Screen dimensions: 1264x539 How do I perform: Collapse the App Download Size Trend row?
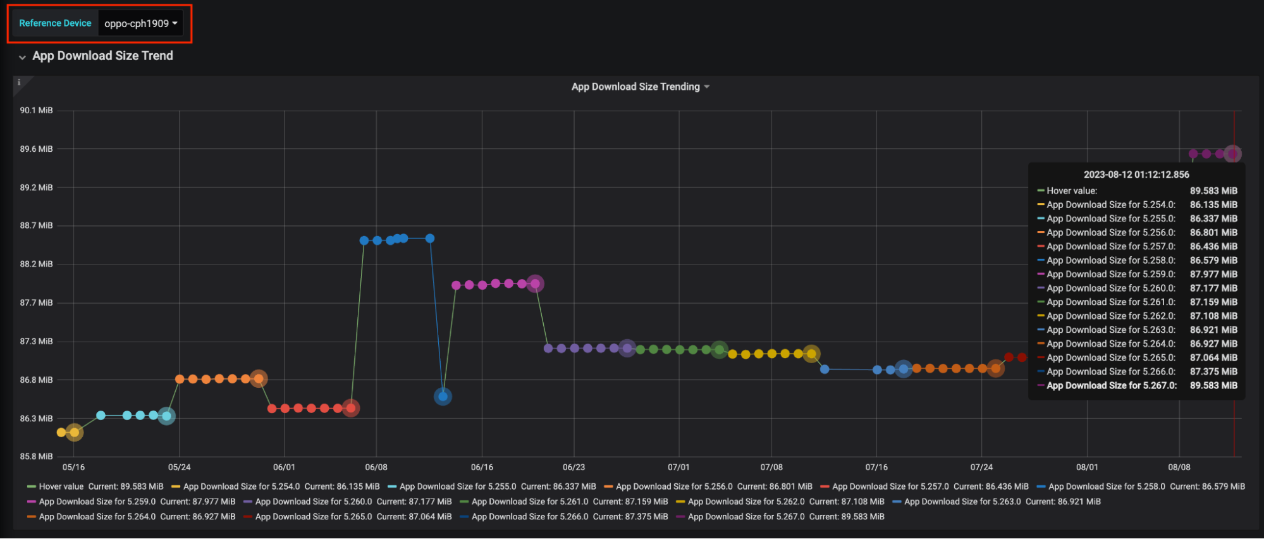click(x=102, y=56)
